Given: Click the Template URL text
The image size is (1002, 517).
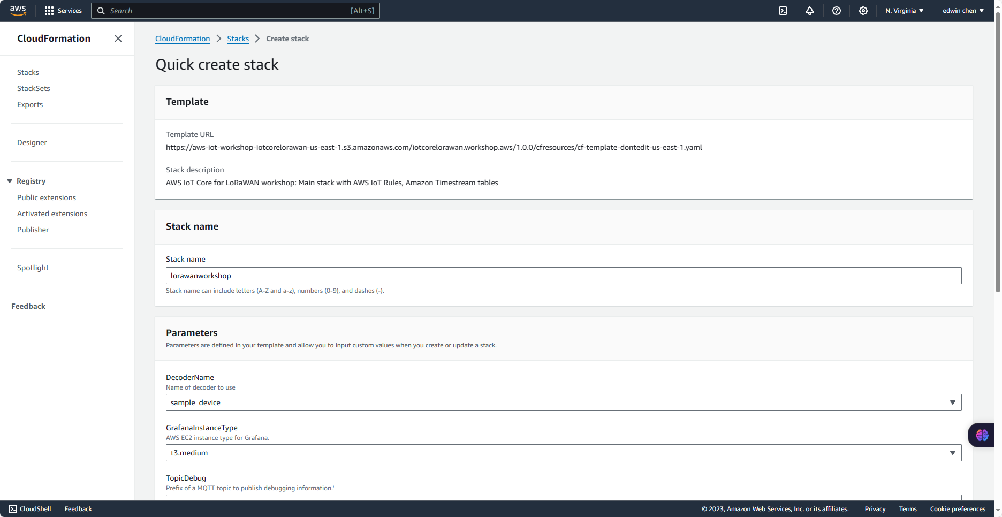Looking at the screenshot, I should click(434, 147).
